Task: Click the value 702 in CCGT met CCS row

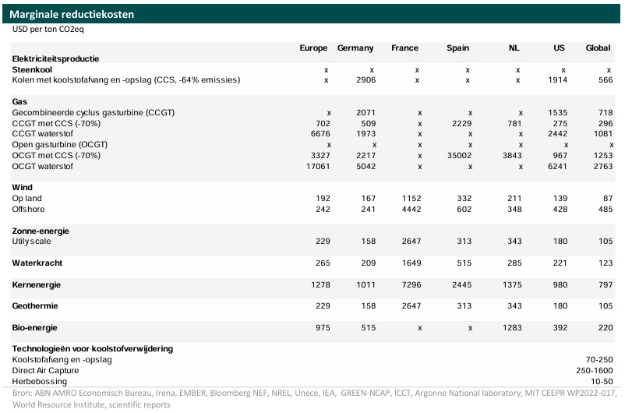Action: tap(323, 123)
